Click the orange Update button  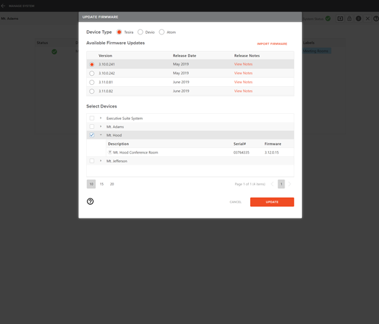click(x=272, y=202)
